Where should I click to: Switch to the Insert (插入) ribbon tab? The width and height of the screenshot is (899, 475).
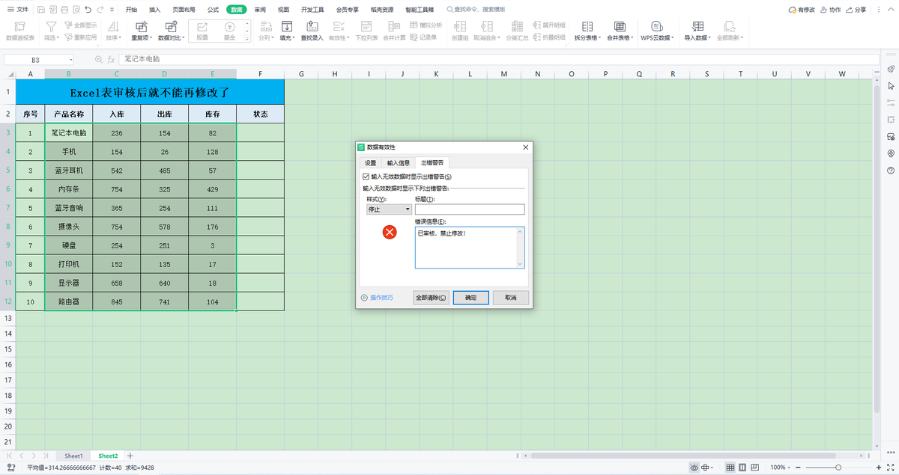coord(154,10)
